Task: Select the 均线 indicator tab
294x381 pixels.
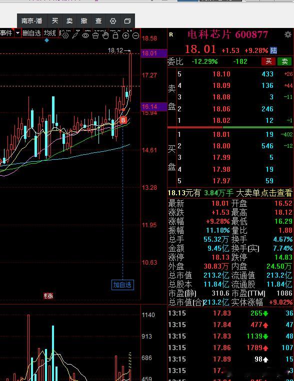Action: 50,33
